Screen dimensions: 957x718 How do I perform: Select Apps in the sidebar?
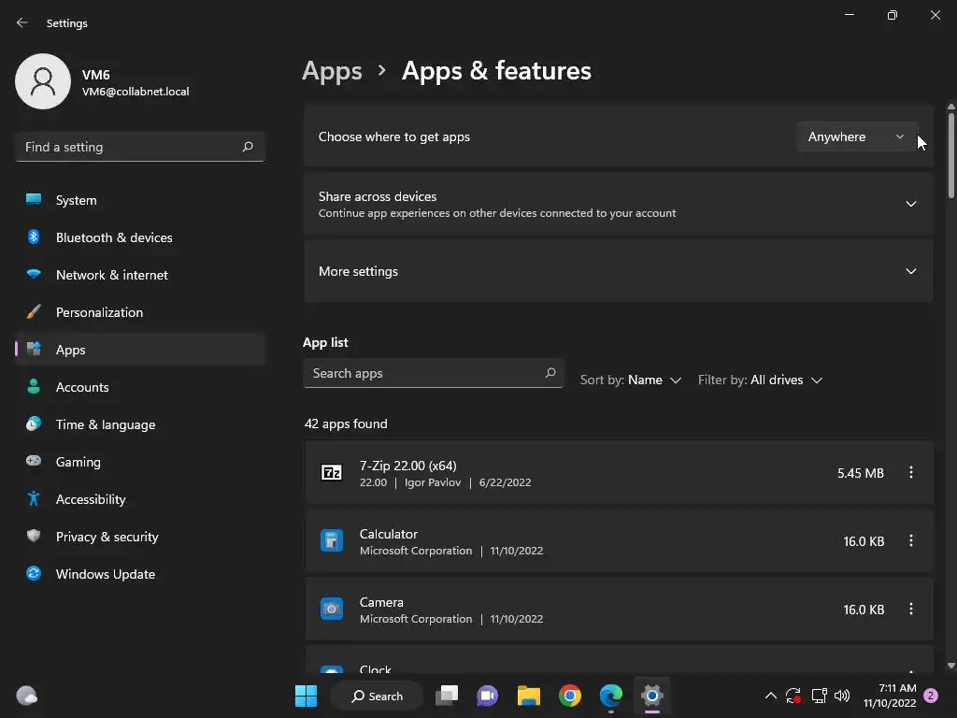pyautogui.click(x=140, y=350)
